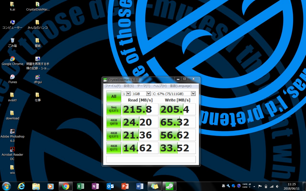Select the dfrgui desktop icon

coord(38,79)
